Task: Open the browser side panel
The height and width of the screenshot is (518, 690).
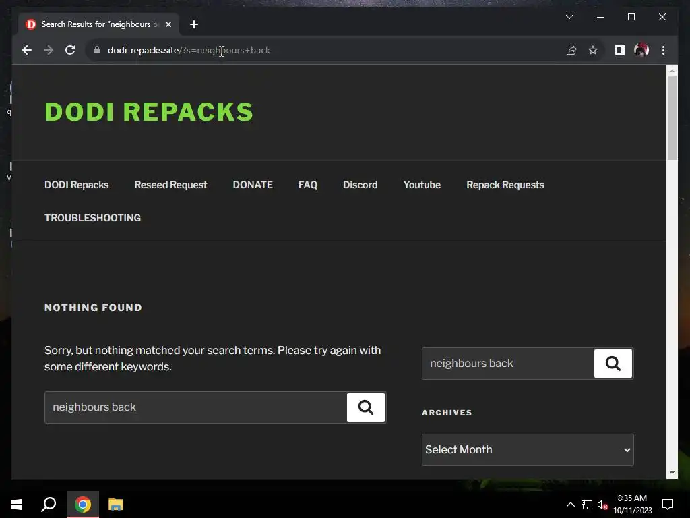Action: pyautogui.click(x=620, y=50)
